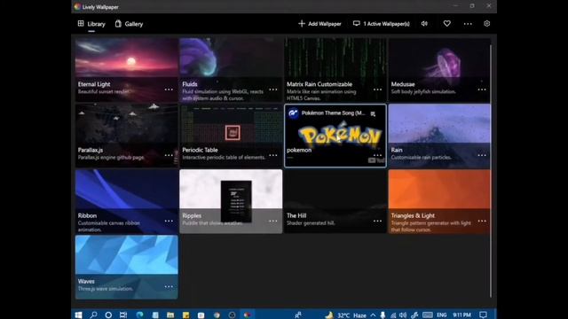
Task: Apply the Matrix Rain Customizable wallpaper
Action: 335,70
